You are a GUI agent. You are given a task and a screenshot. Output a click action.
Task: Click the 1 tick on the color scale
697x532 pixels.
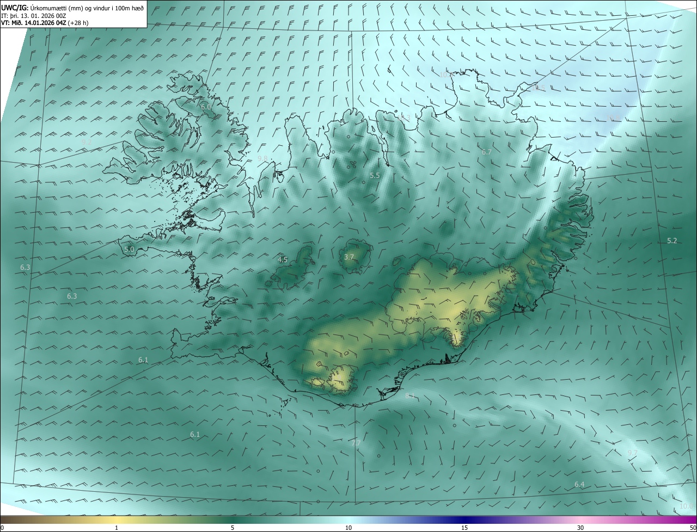click(x=117, y=528)
